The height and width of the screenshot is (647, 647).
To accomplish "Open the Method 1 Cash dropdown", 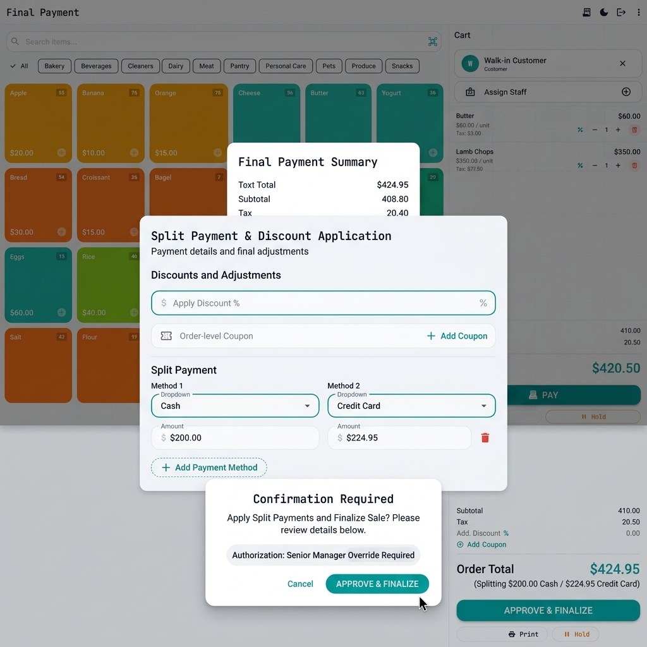I will click(235, 406).
